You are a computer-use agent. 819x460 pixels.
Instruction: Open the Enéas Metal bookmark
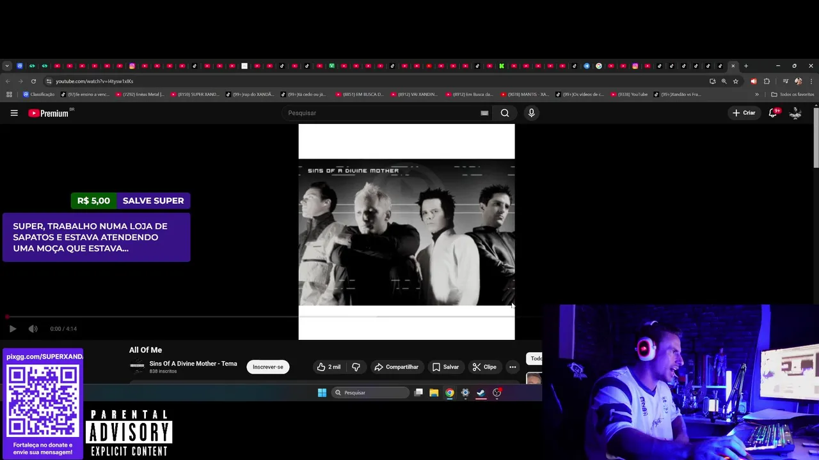click(x=140, y=95)
